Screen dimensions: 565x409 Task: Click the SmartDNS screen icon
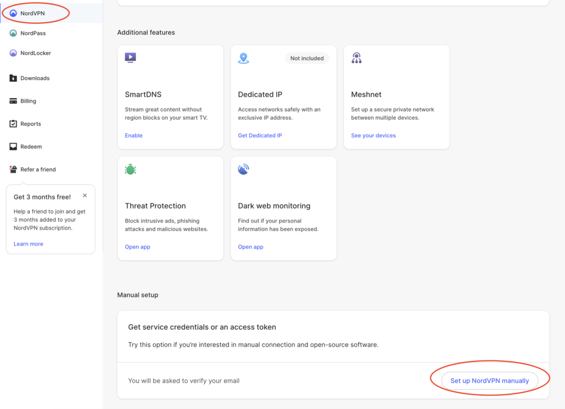click(130, 57)
